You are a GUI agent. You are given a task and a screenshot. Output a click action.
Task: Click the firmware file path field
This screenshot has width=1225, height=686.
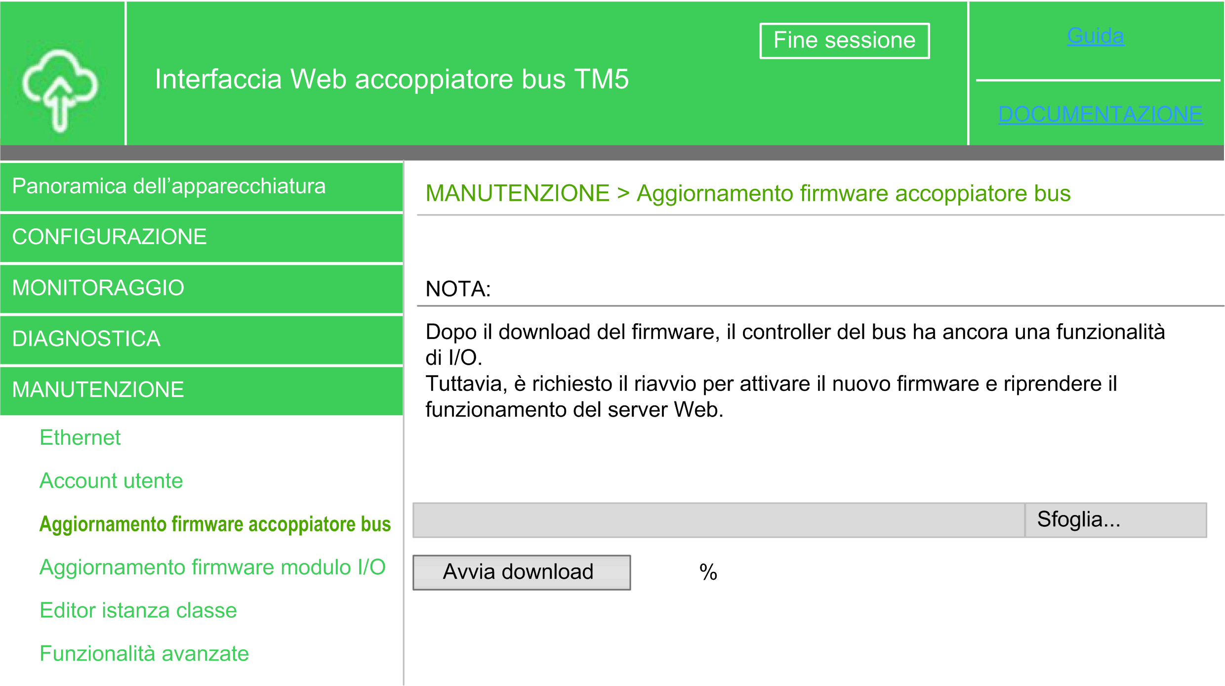[719, 520]
